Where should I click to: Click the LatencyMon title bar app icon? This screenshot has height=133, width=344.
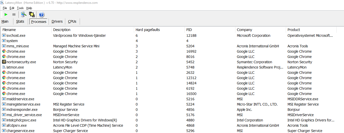[2, 3]
